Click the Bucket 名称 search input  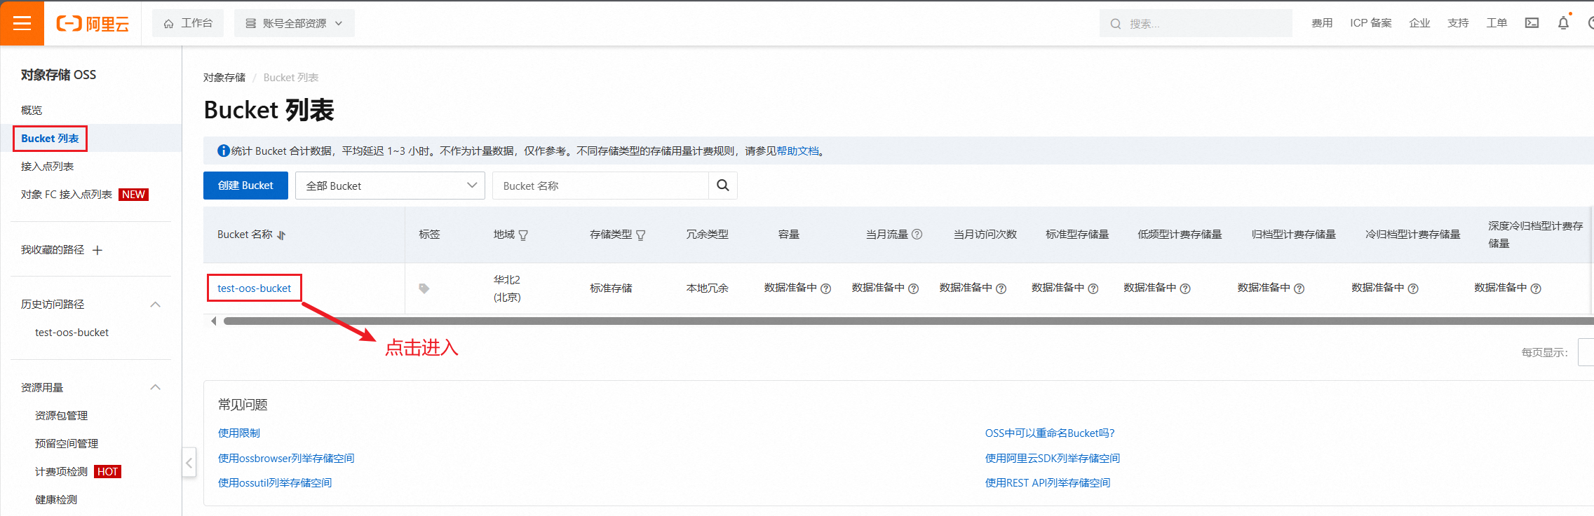click(x=600, y=186)
